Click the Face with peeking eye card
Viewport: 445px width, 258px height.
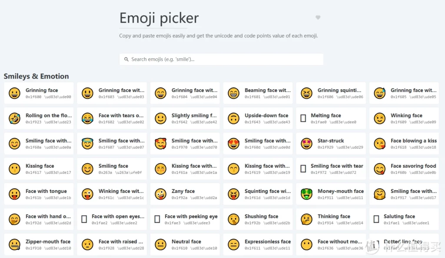pos(185,219)
